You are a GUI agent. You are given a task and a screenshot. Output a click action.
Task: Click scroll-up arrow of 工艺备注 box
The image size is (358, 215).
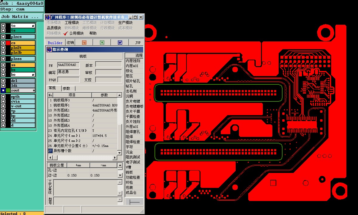click(x=120, y=182)
